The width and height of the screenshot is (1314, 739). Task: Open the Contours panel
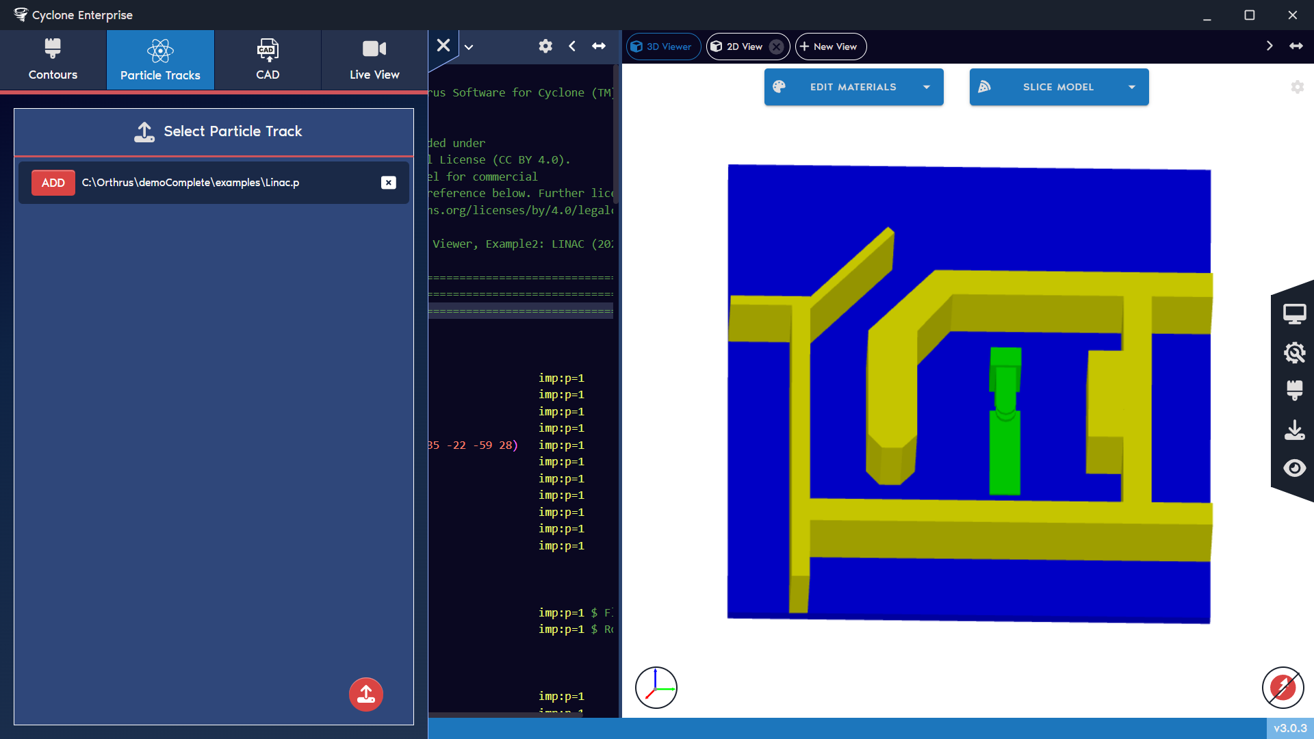(x=52, y=60)
